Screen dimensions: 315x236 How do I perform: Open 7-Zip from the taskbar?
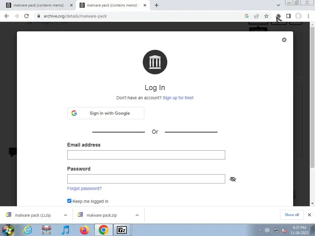pyautogui.click(x=122, y=230)
